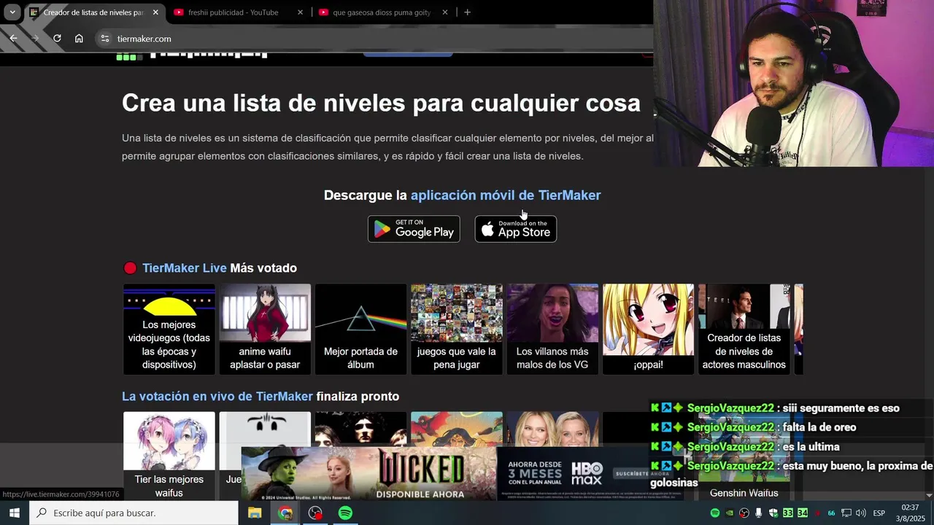Close the que gaseosa dioss tab
The width and height of the screenshot is (934, 525).
pos(445,12)
